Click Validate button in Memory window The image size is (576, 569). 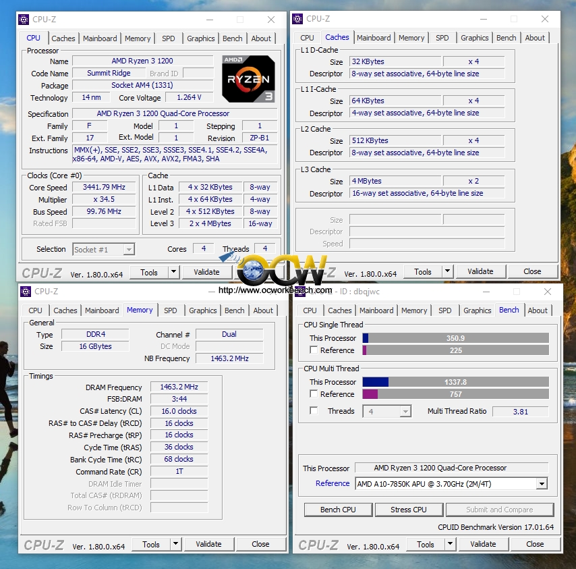tap(208, 544)
